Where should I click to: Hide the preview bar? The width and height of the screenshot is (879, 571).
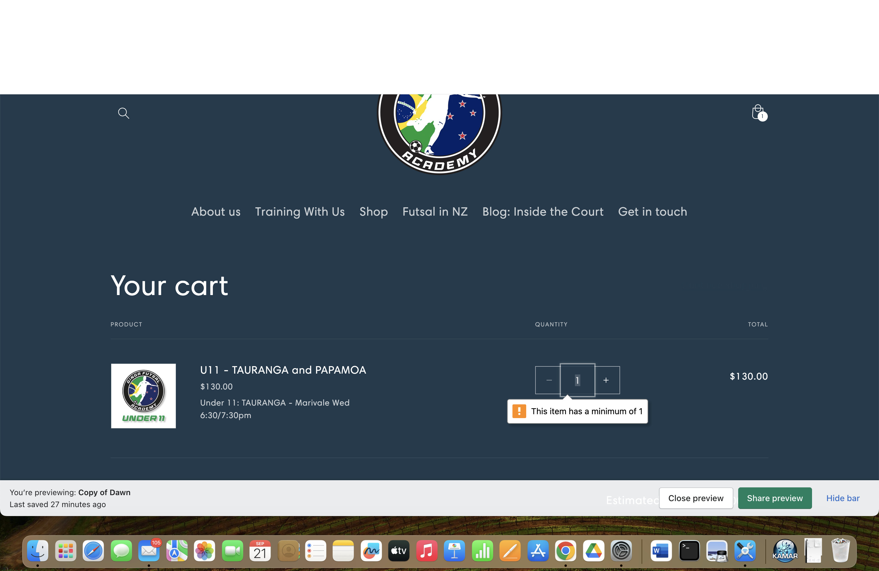(843, 498)
